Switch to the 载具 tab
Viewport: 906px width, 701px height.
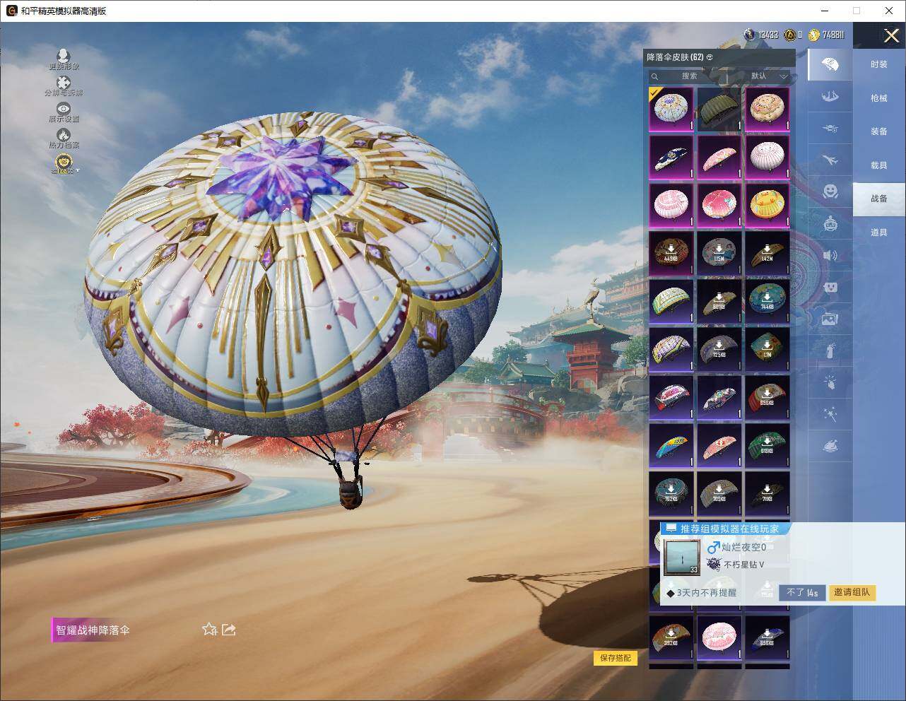[x=879, y=165]
